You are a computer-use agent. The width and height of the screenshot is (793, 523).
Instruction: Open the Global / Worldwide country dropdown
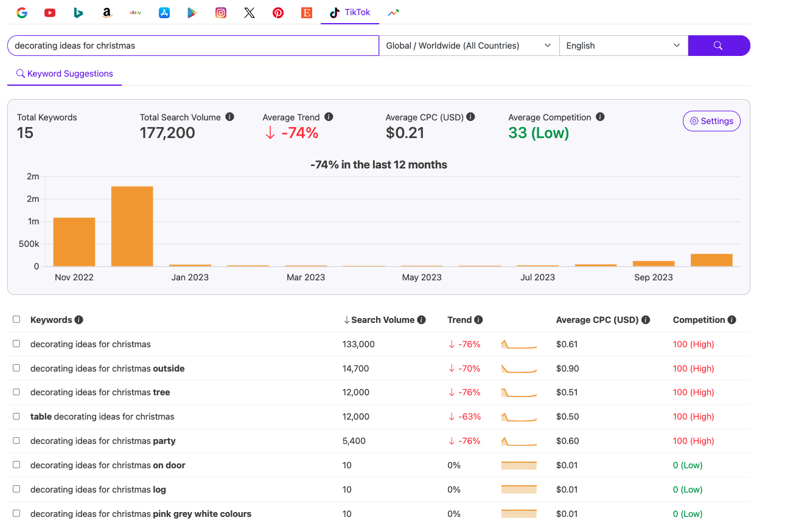tap(469, 45)
